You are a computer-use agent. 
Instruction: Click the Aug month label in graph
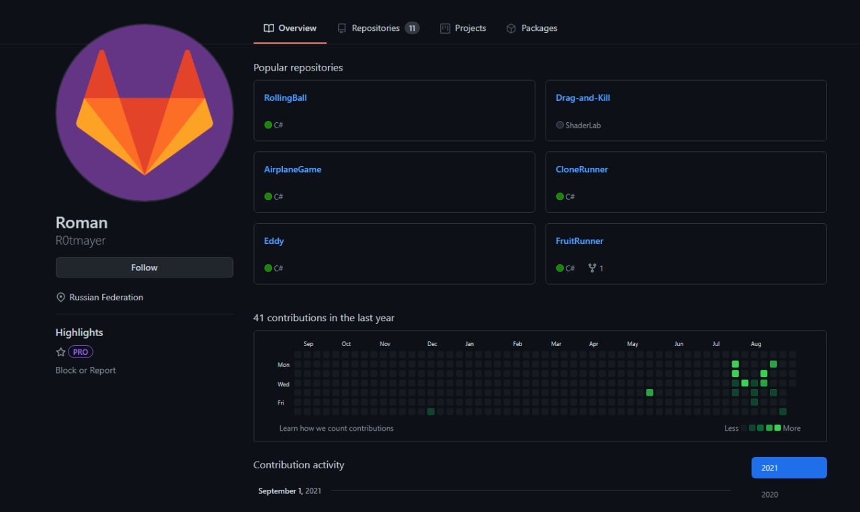coord(756,344)
